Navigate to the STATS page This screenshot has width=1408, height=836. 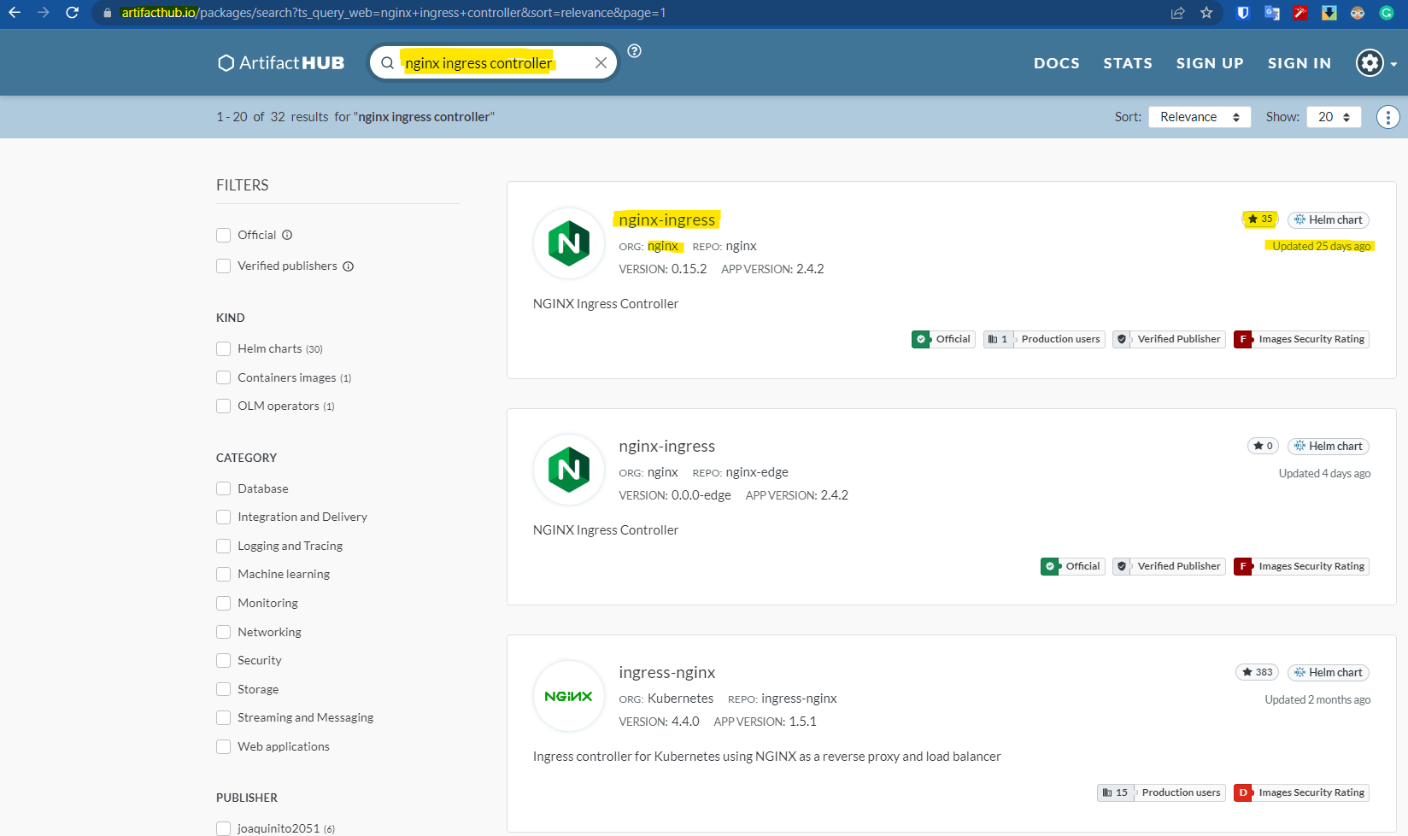click(1127, 62)
